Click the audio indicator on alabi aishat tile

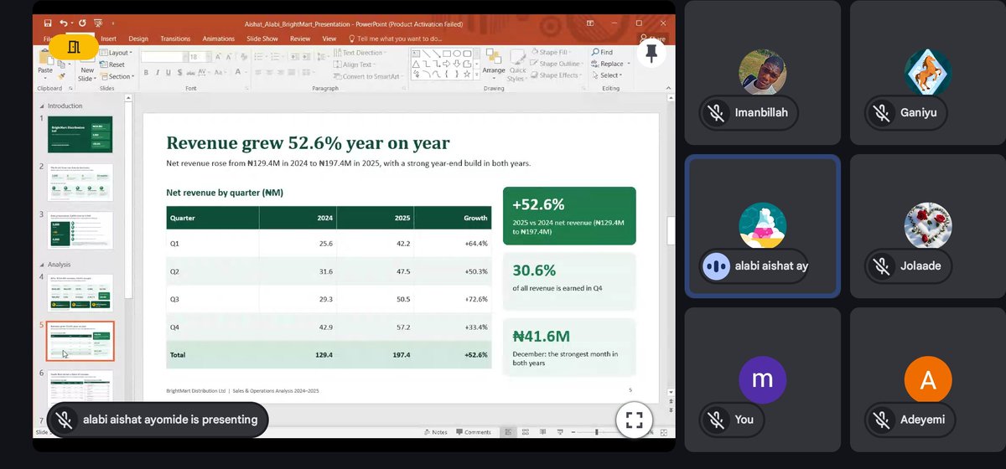point(715,265)
